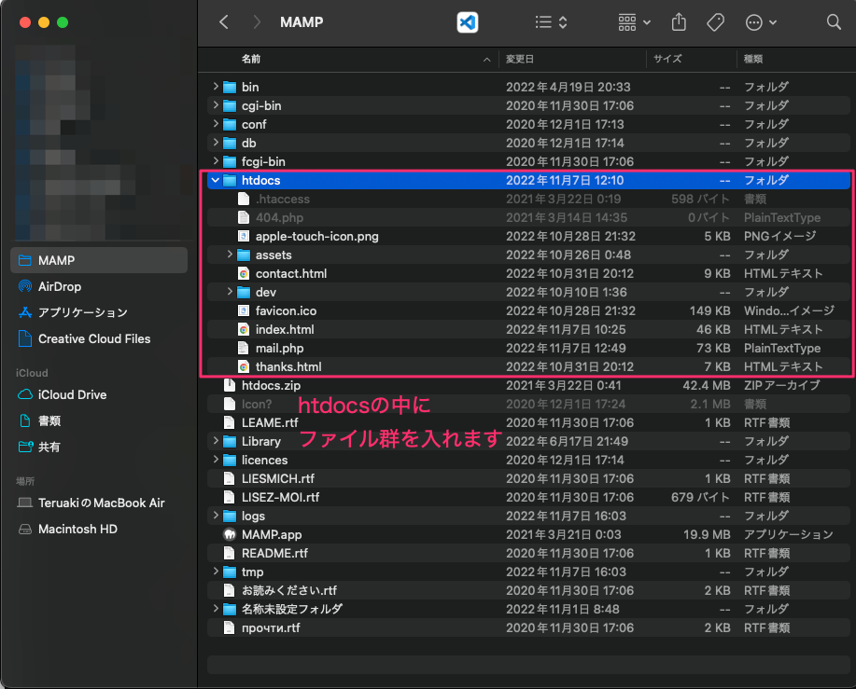856x689 pixels.
Task: Expand the Library folder
Action: (x=215, y=441)
